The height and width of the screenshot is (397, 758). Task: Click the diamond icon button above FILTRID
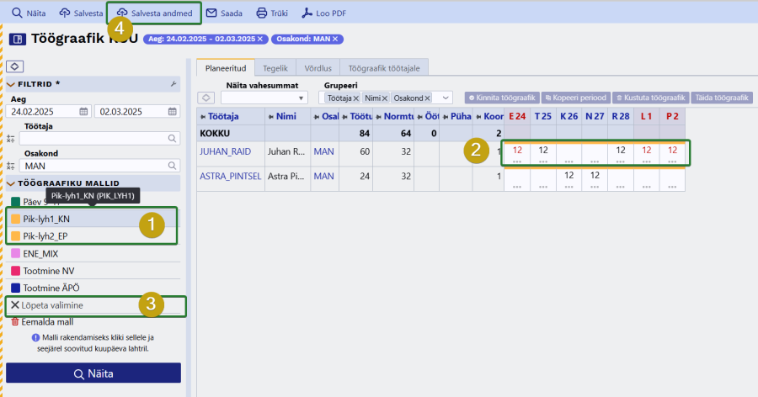(x=14, y=66)
